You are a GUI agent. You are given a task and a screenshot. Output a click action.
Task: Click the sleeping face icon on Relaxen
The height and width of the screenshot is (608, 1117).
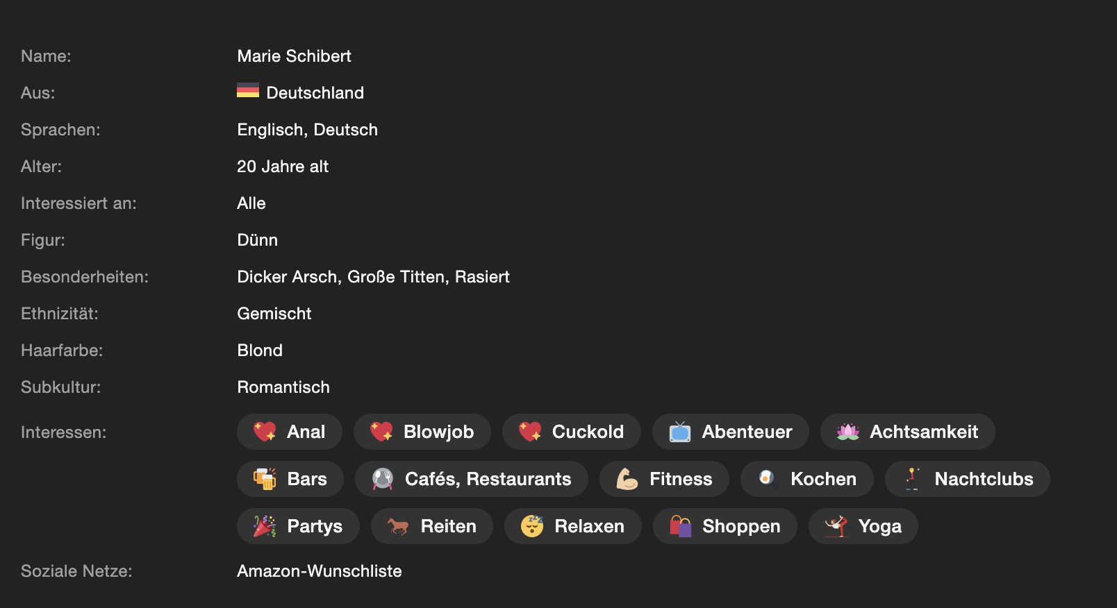point(532,526)
